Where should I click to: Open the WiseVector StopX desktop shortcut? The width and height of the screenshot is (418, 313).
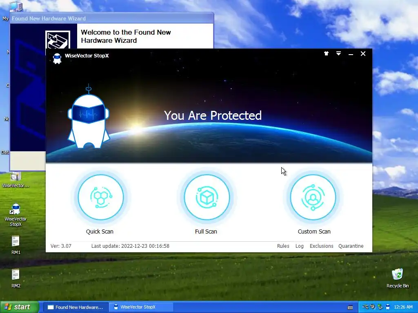tap(16, 215)
